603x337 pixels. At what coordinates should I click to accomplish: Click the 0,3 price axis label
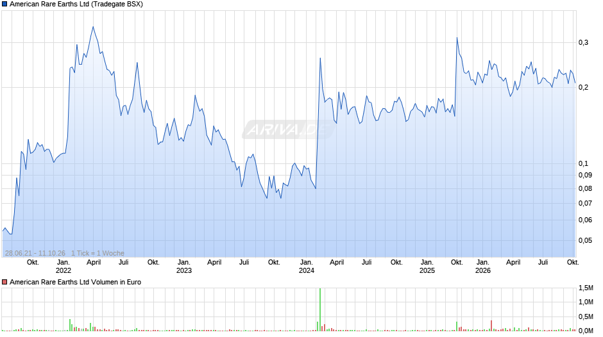[583, 43]
